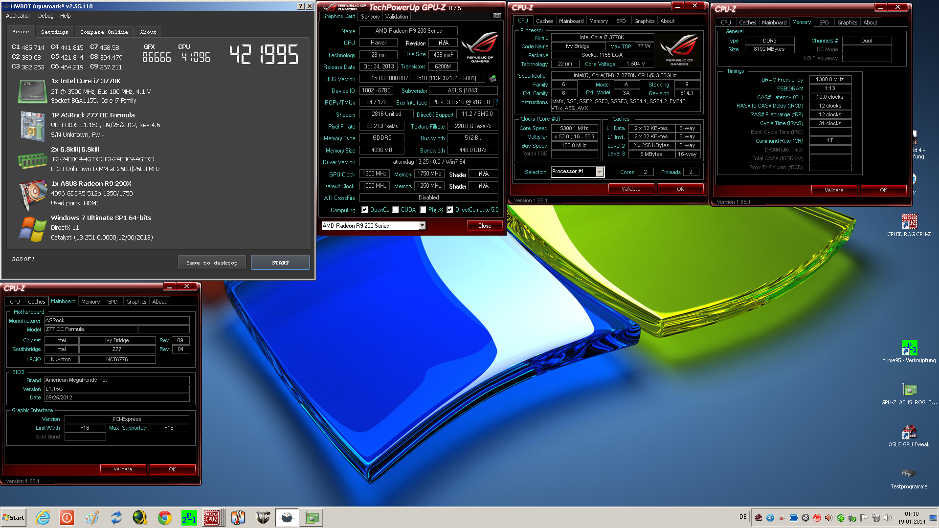This screenshot has height=528, width=939.
Task: Switch to the Aquamark taskbar button
Action: click(287, 518)
